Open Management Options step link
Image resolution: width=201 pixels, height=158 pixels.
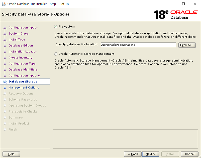tap(24, 87)
